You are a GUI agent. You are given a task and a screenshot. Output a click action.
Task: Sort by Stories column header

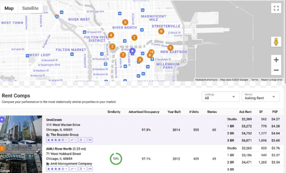click(212, 112)
